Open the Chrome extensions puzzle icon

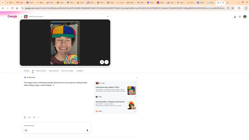pyautogui.click(x=239, y=8)
